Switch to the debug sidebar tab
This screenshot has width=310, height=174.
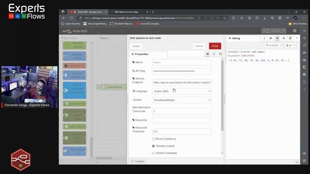pos(243,38)
